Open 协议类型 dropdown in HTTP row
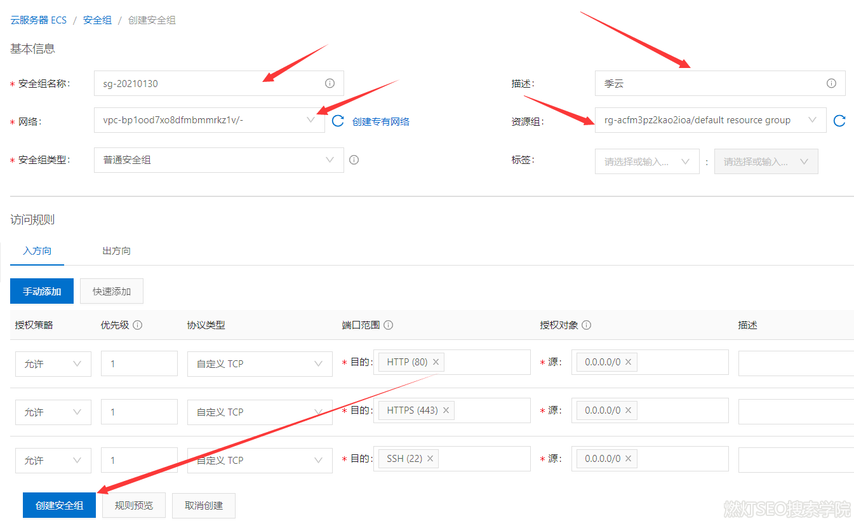854x528 pixels. coord(260,364)
